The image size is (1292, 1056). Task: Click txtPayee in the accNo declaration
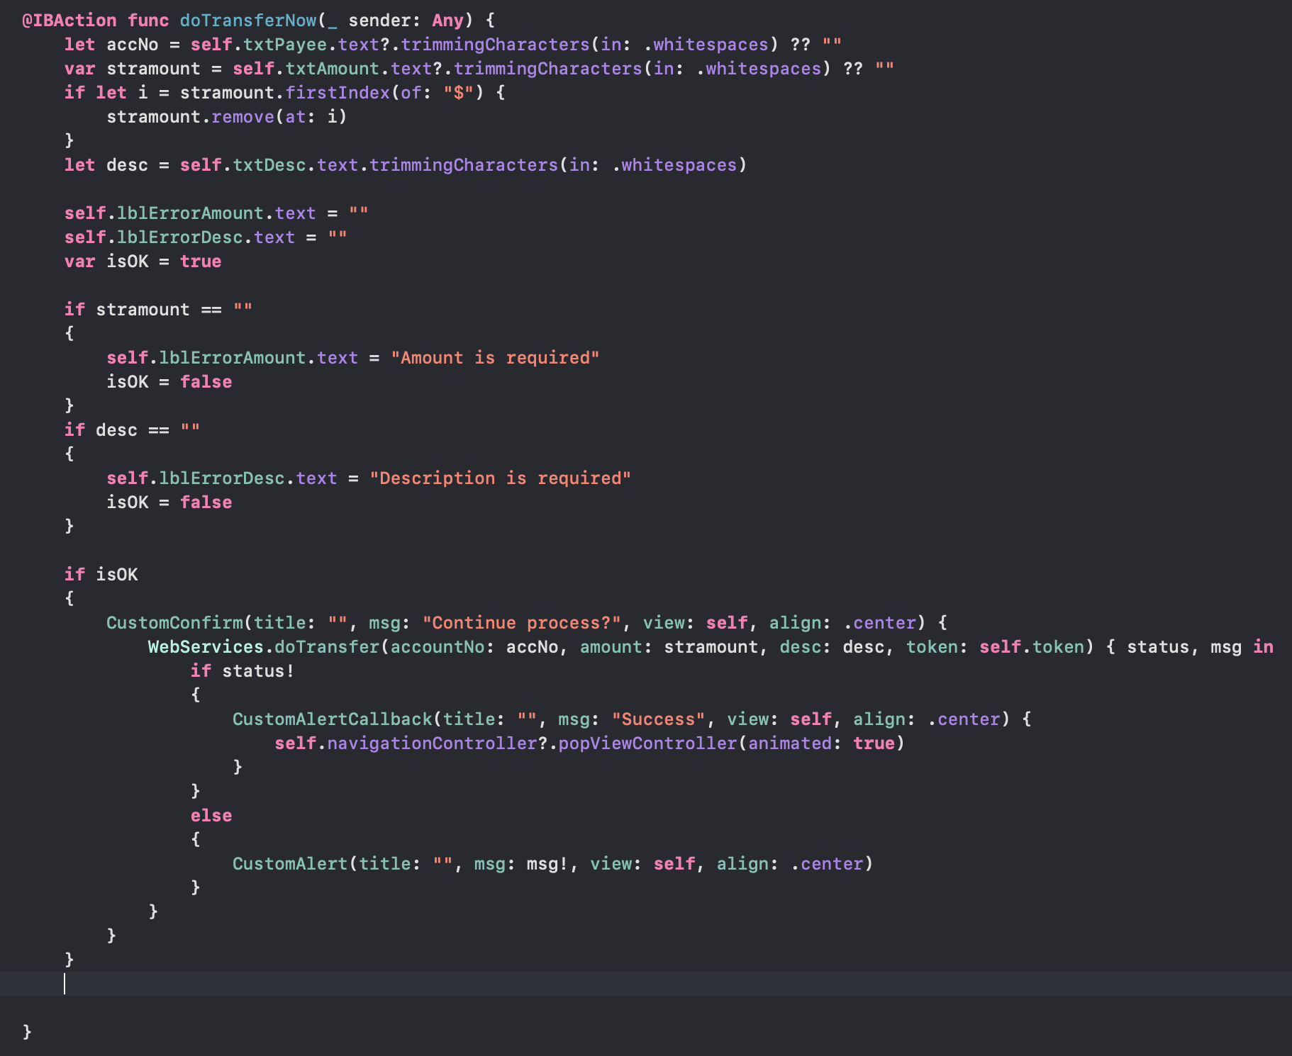pos(285,45)
